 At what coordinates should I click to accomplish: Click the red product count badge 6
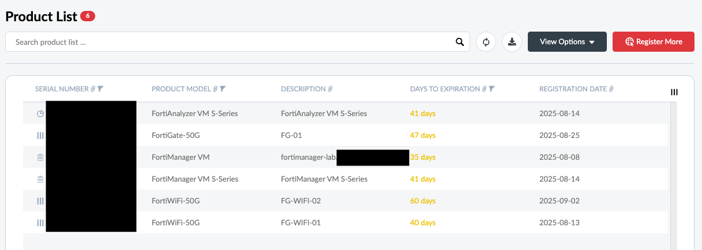pos(88,16)
